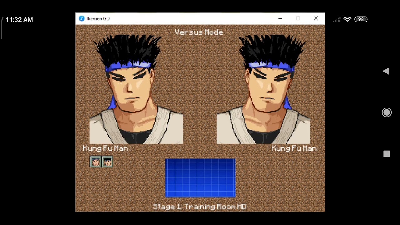Tap the Wi-Fi status icon
The width and height of the screenshot is (400, 225).
[347, 19]
